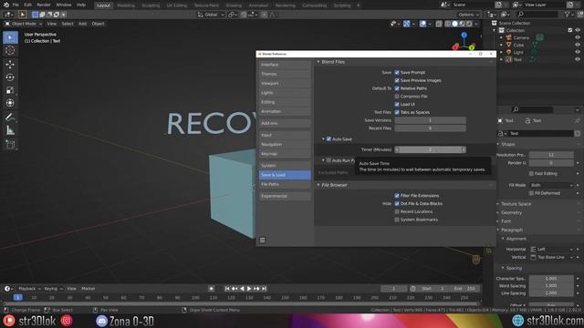This screenshot has height=328, width=584.
Task: Click frame 100 on the timeline ruler
Action: (x=195, y=298)
